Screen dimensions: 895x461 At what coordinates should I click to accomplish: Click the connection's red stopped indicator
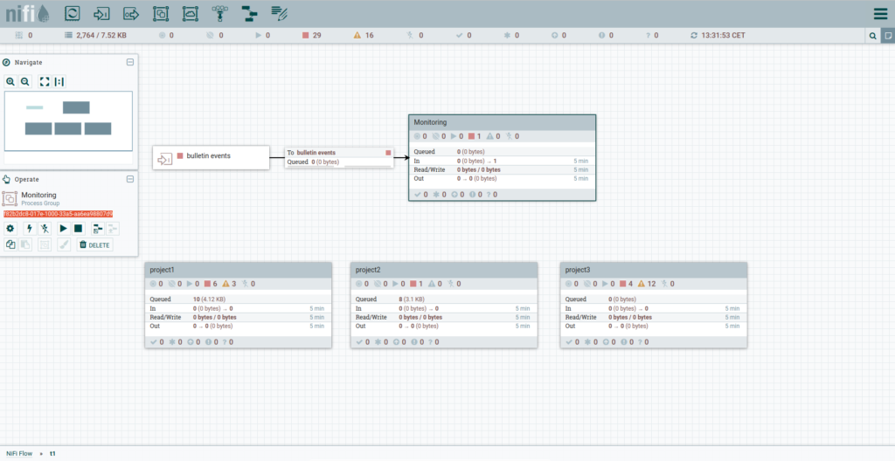coord(388,153)
